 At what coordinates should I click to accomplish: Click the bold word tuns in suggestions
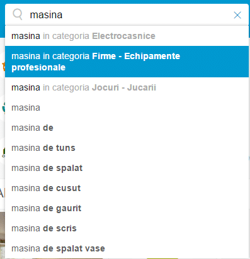click(65, 148)
